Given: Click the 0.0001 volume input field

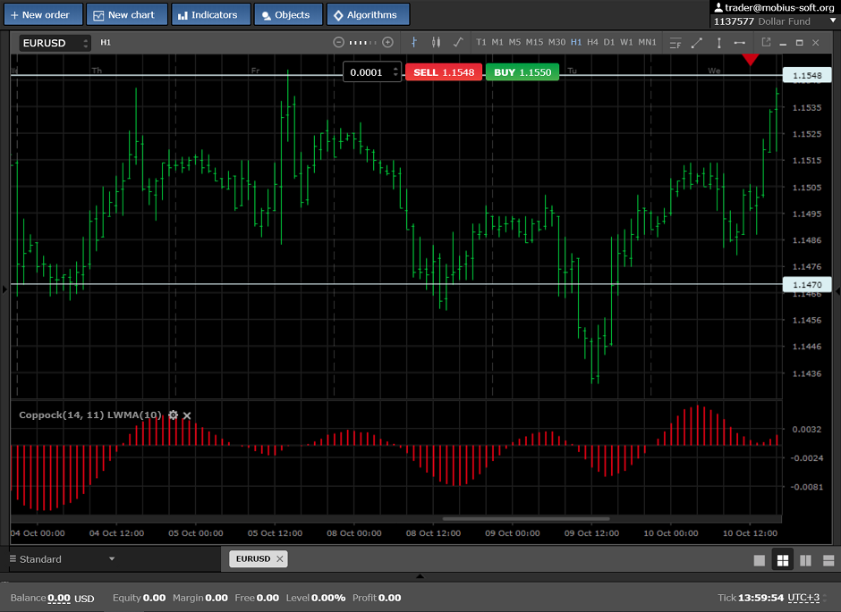Looking at the screenshot, I should click(367, 72).
